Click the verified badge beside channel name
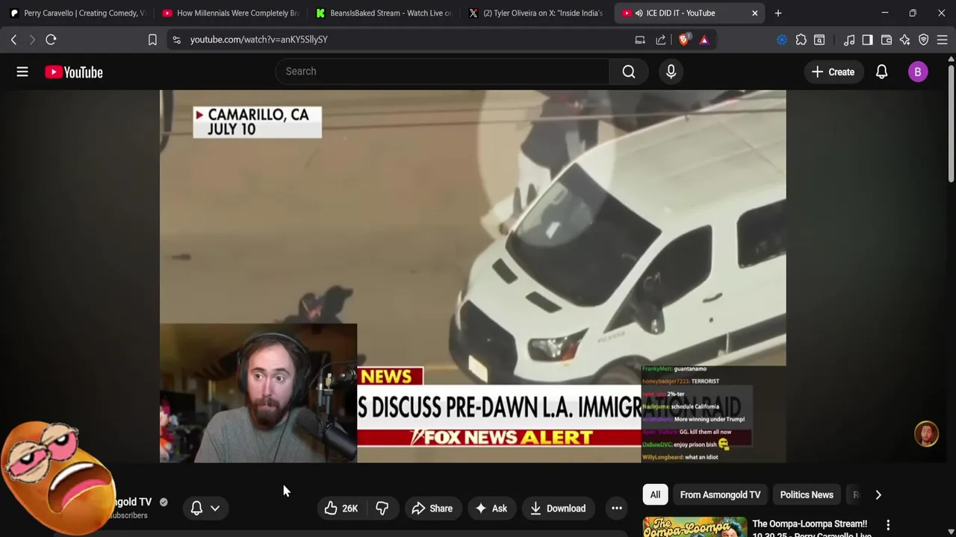The width and height of the screenshot is (956, 537). (164, 502)
